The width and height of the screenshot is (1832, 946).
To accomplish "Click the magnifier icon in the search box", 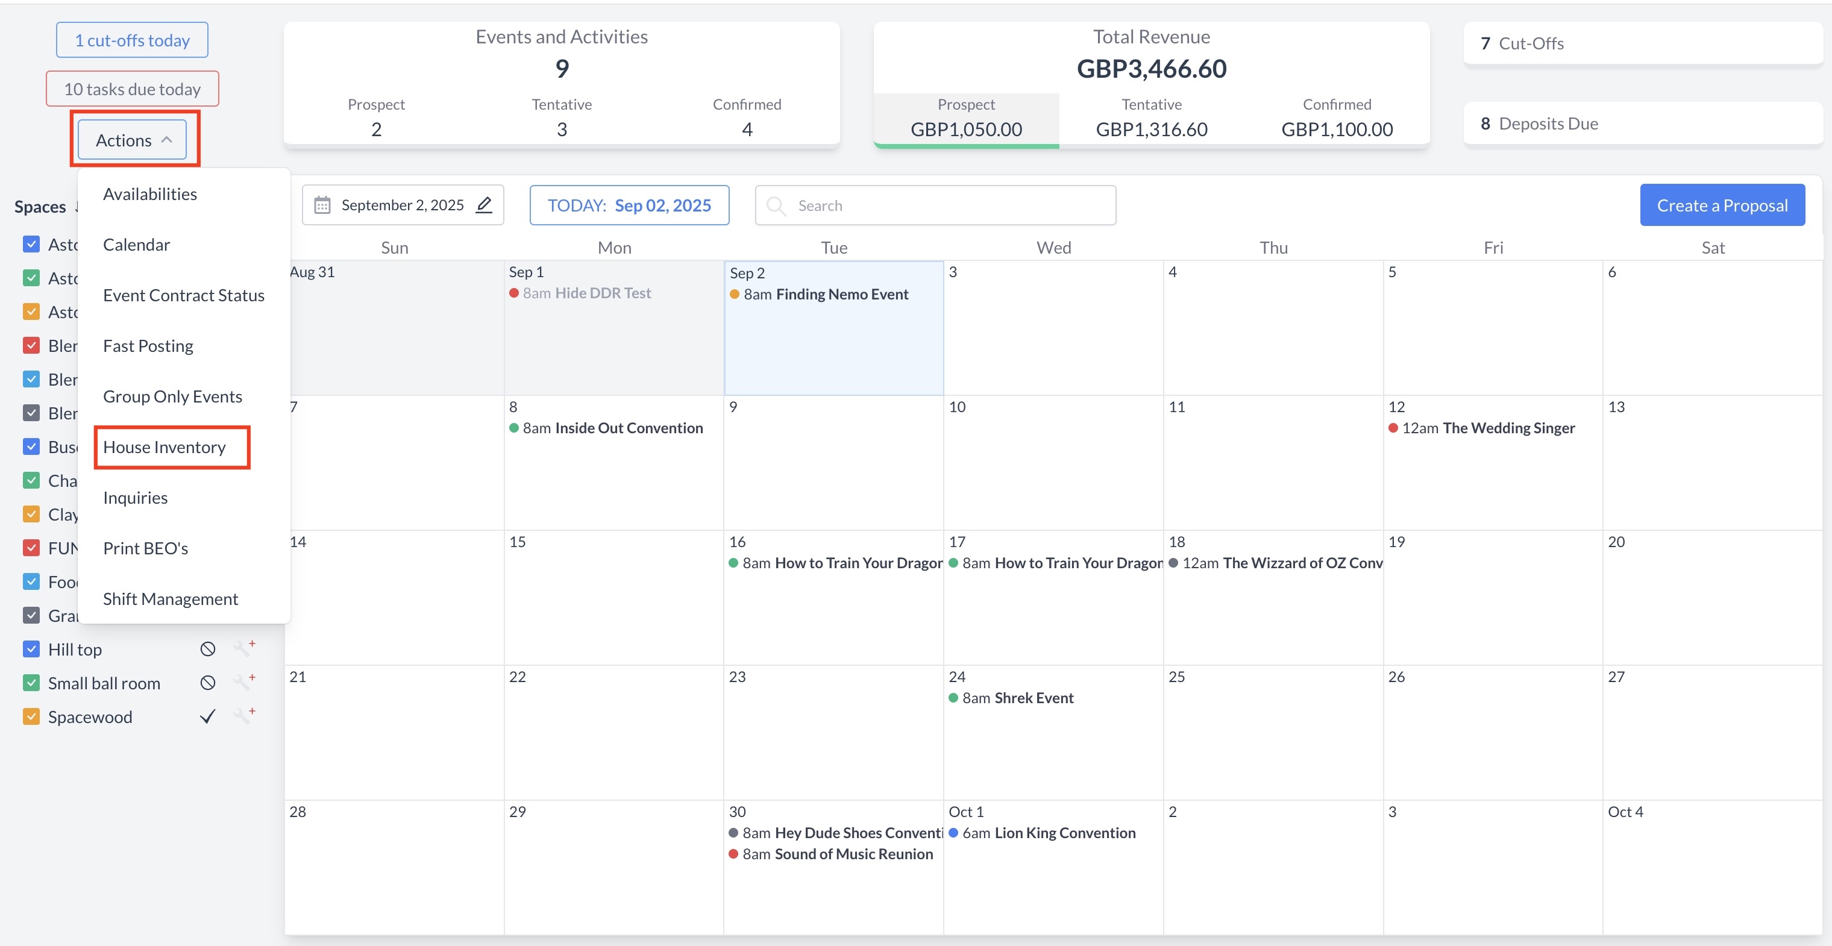I will coord(777,205).
